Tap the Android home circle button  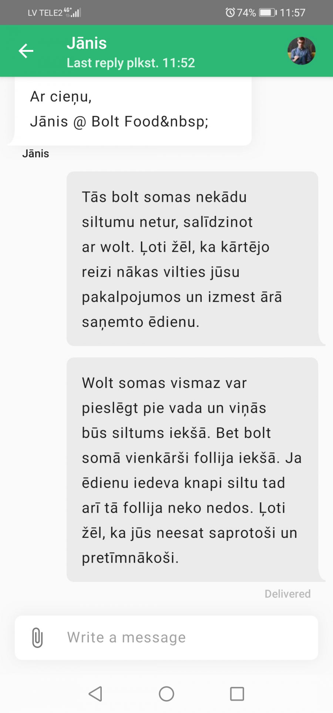(166, 694)
